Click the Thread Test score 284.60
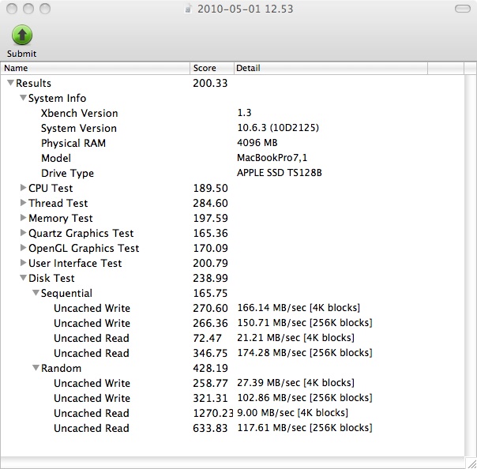477x469 pixels. [211, 203]
